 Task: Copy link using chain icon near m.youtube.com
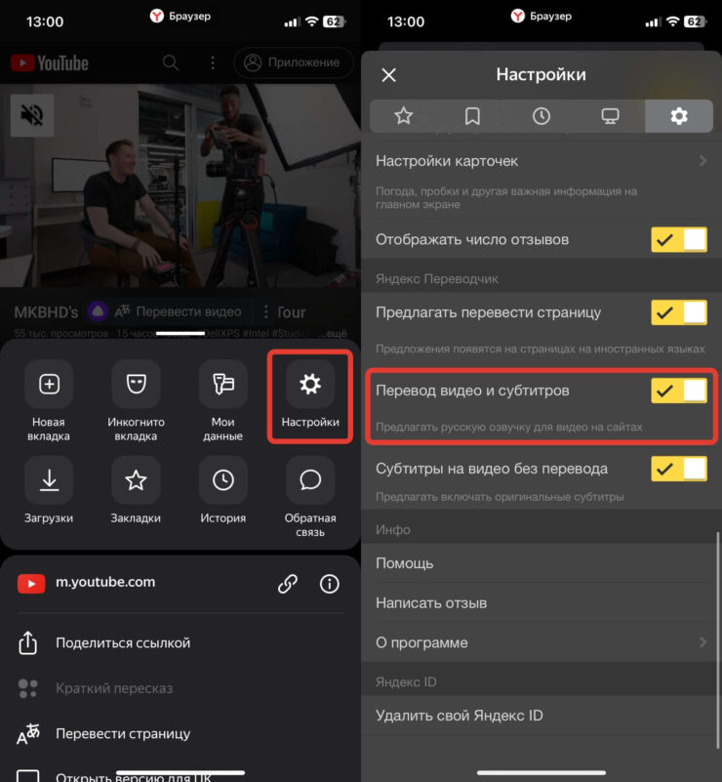tap(287, 584)
